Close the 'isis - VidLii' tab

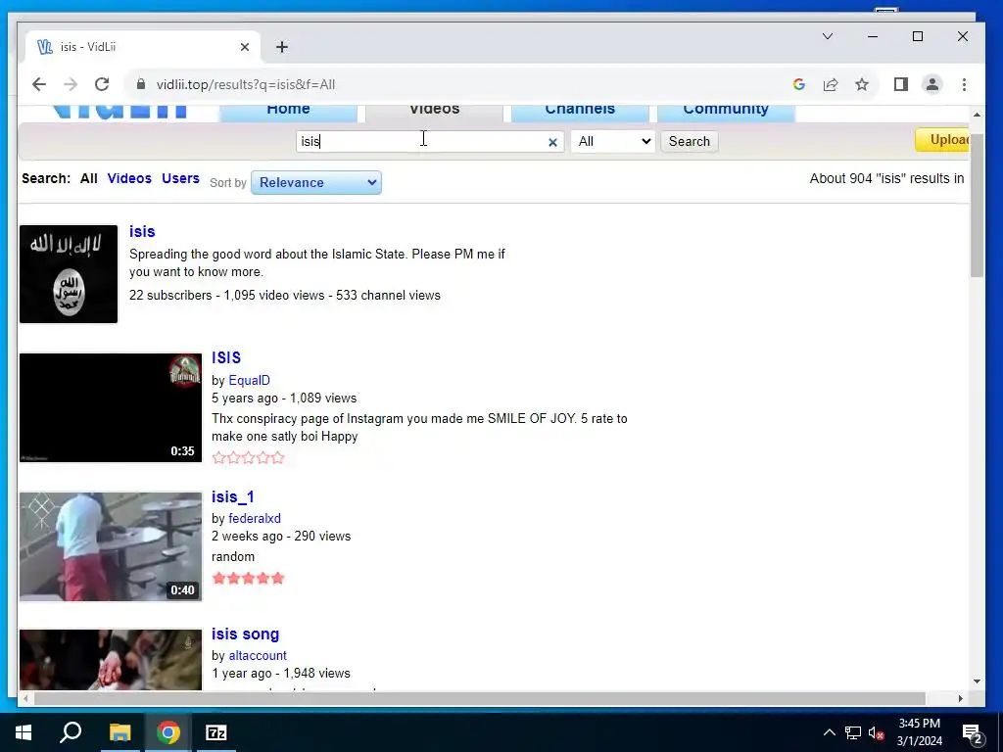tap(244, 47)
